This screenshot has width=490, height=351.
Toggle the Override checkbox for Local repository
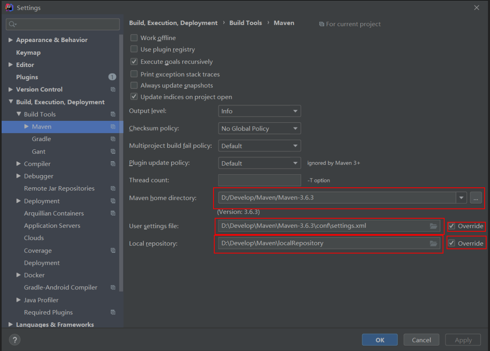tap(452, 243)
